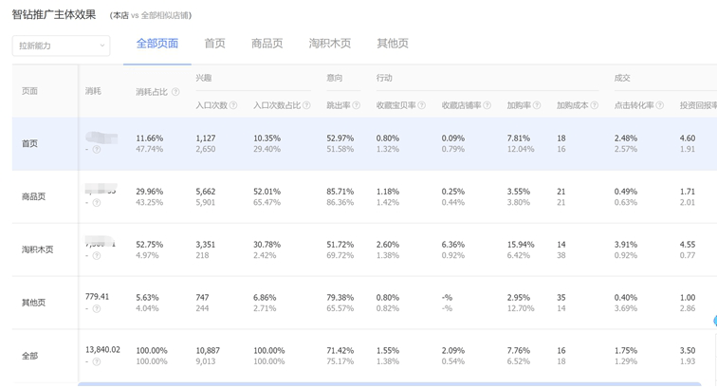This screenshot has height=387, width=717.
Task: Go to the 其他页 tab
Action: click(x=393, y=44)
